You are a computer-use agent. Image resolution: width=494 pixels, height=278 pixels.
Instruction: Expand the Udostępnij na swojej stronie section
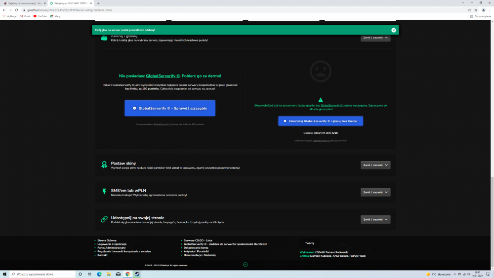click(x=375, y=219)
